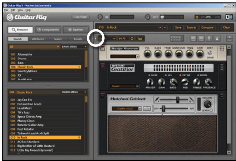Click previous cabinet arrow in Matched Cabinet

[145, 108]
